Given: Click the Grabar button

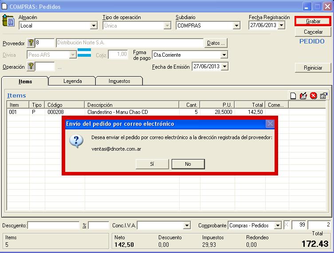Looking at the screenshot, I should 313,21.
